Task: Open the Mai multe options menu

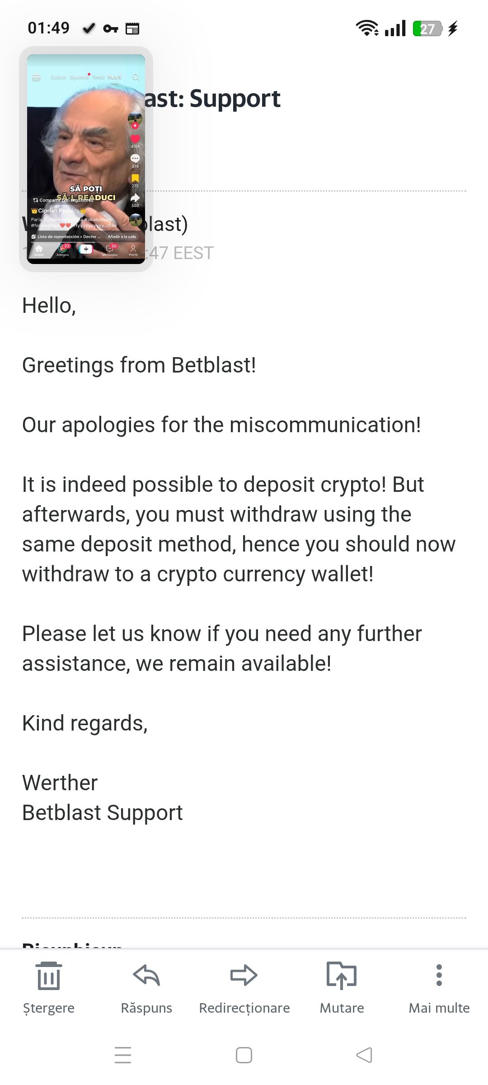Action: pyautogui.click(x=439, y=986)
